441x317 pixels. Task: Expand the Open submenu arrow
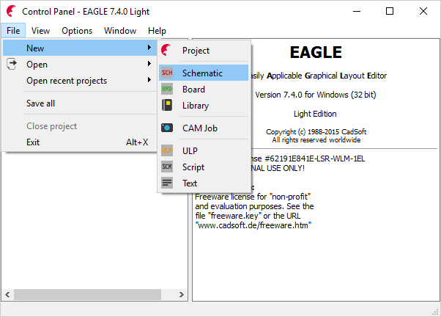[149, 65]
